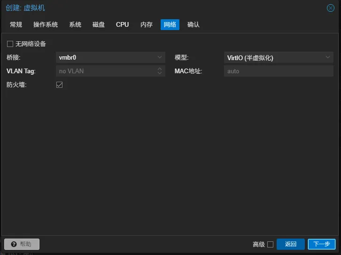Click the VLAN Tag spinner arrows

(x=160, y=71)
